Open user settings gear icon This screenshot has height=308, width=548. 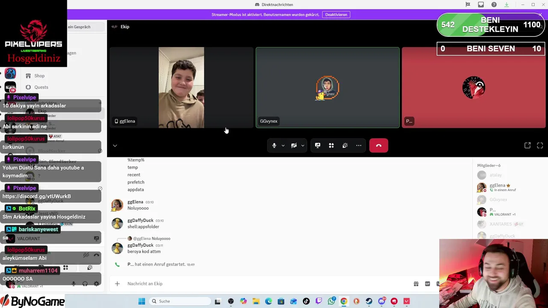pos(96,284)
